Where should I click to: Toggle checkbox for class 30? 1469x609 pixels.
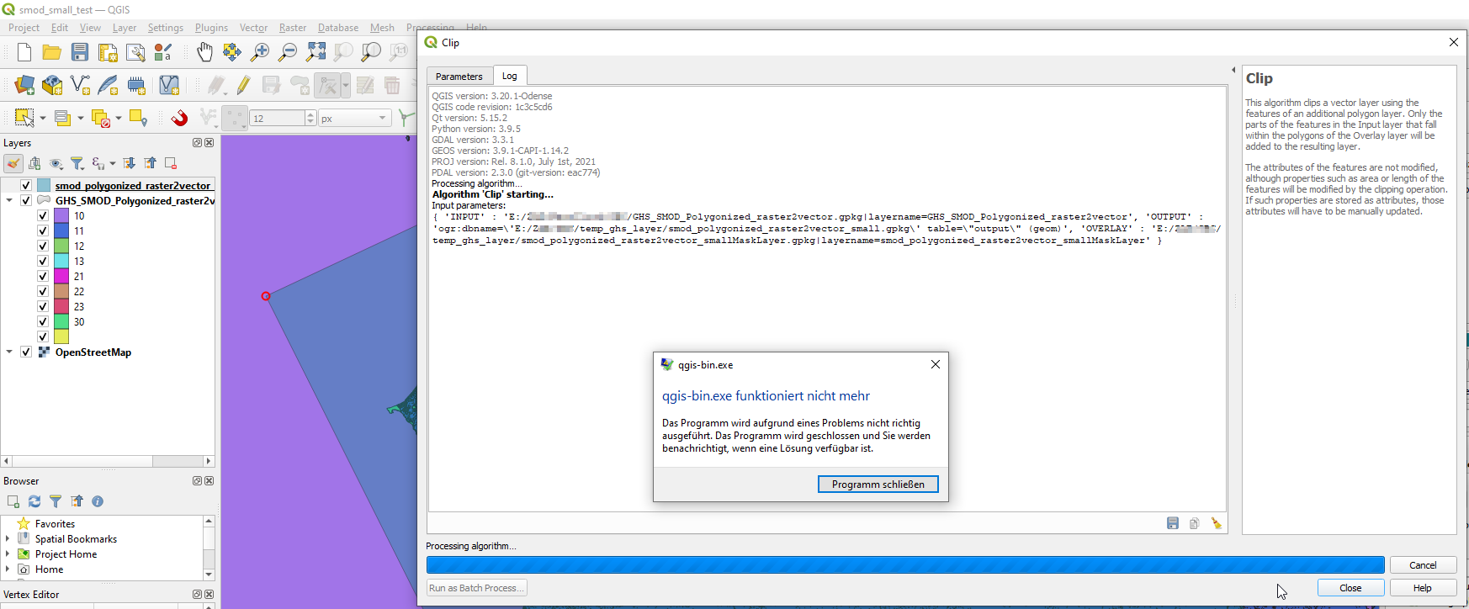coord(43,321)
